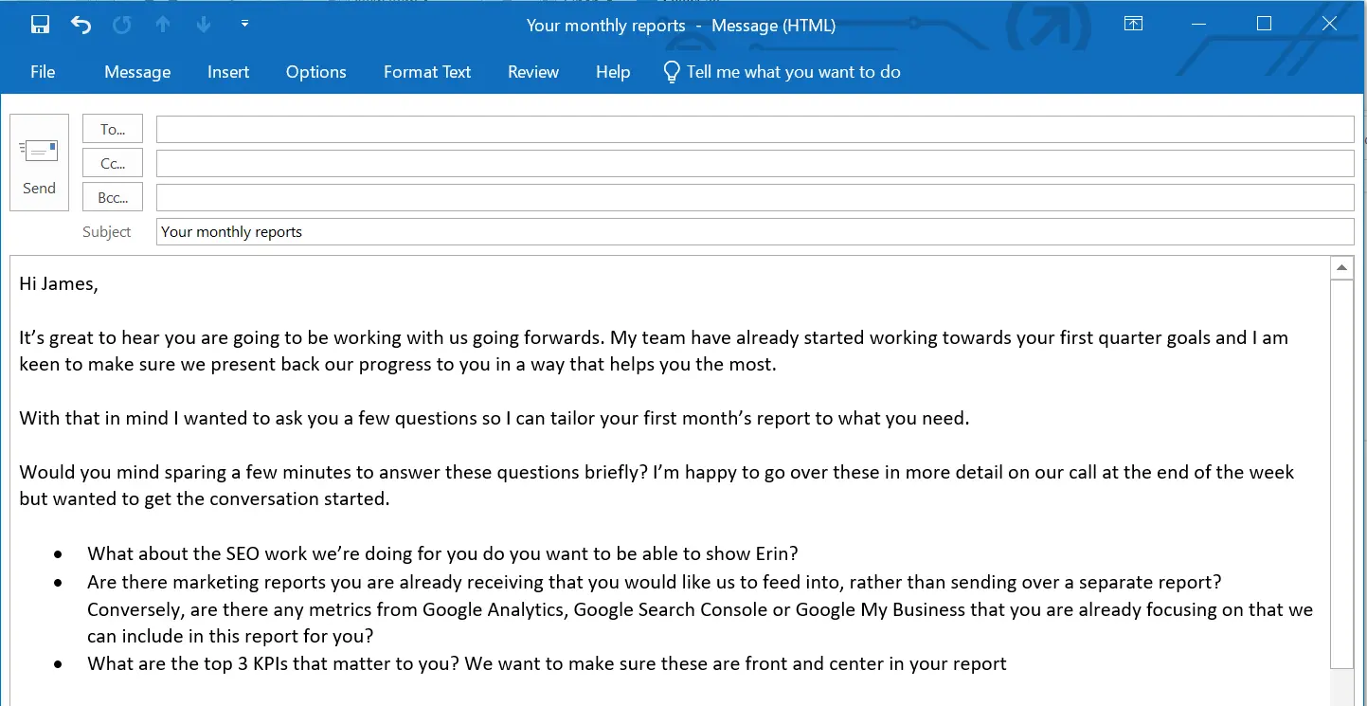Open the To address book
Image resolution: width=1367 pixels, height=706 pixels.
(x=112, y=128)
